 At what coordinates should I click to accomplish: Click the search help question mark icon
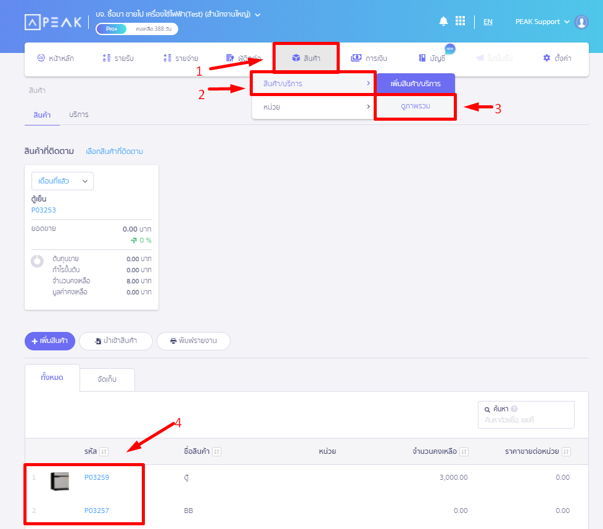pos(514,409)
